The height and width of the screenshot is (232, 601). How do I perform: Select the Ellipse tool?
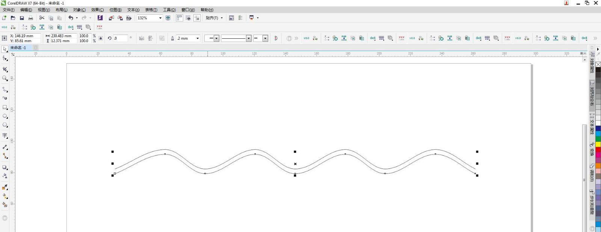coord(5,116)
